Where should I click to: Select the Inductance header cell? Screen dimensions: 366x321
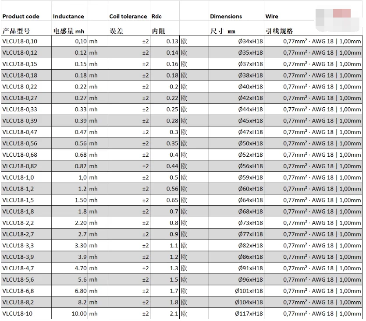(x=70, y=11)
